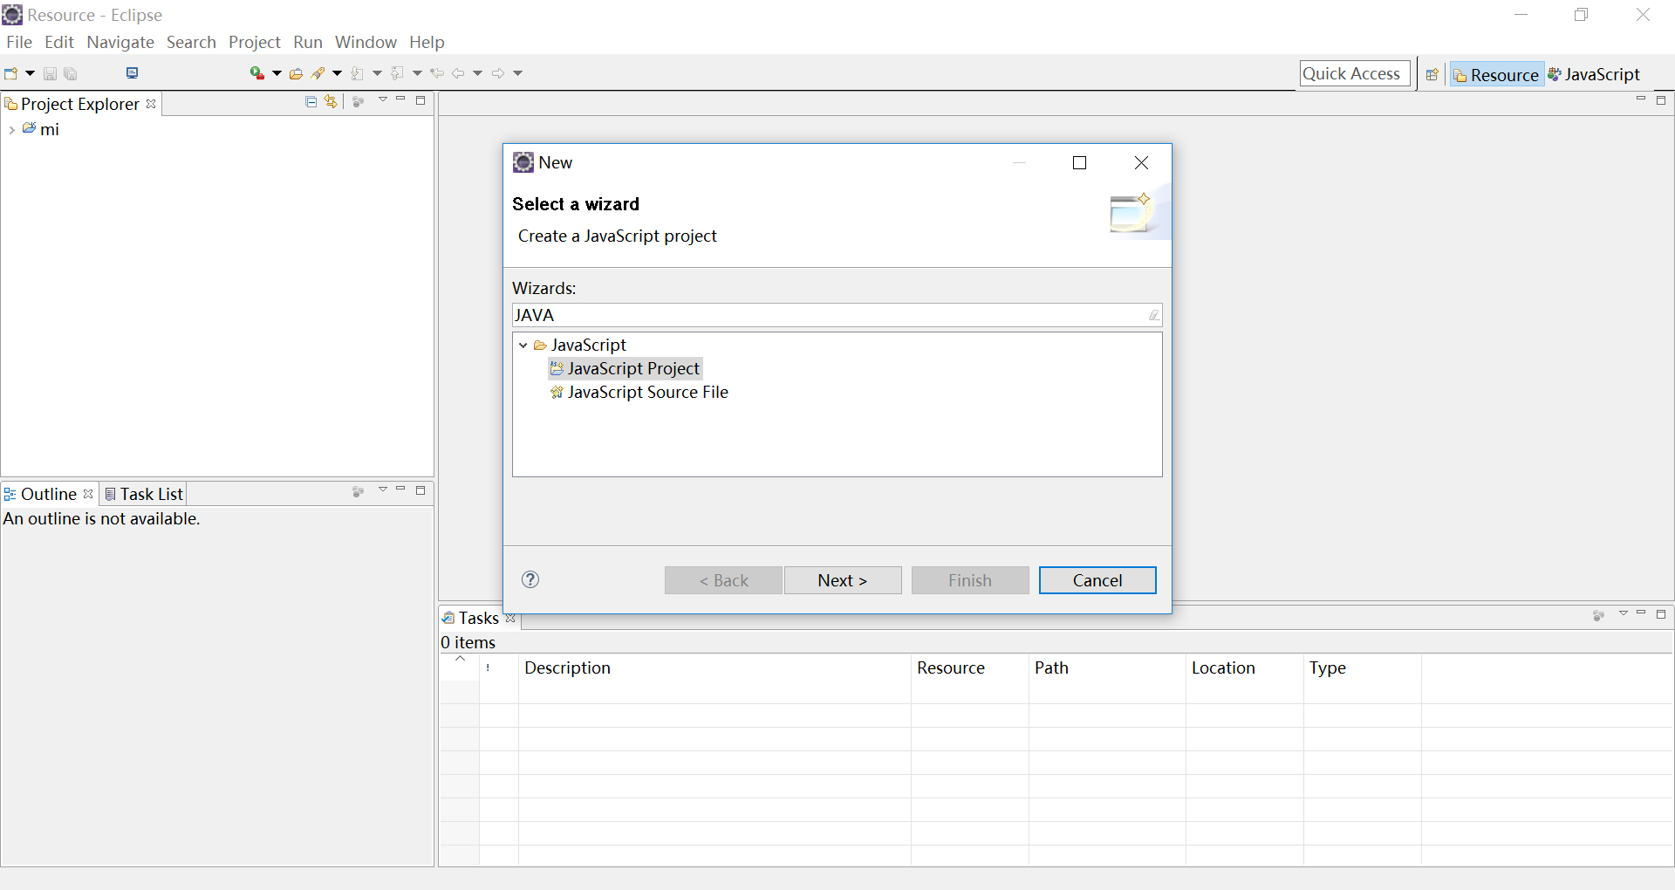Image resolution: width=1675 pixels, height=890 pixels.
Task: Click the Previous Annotation toolbar icon
Action: tap(398, 73)
